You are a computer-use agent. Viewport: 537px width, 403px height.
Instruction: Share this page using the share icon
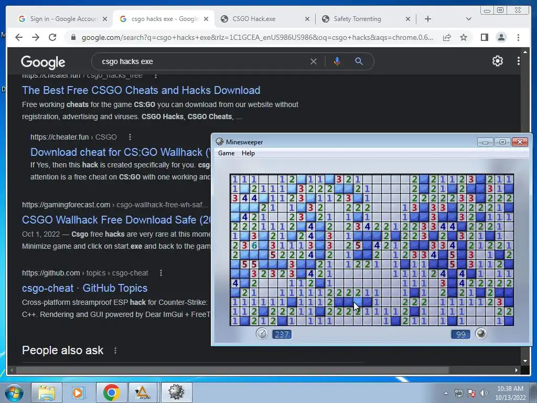click(x=447, y=37)
